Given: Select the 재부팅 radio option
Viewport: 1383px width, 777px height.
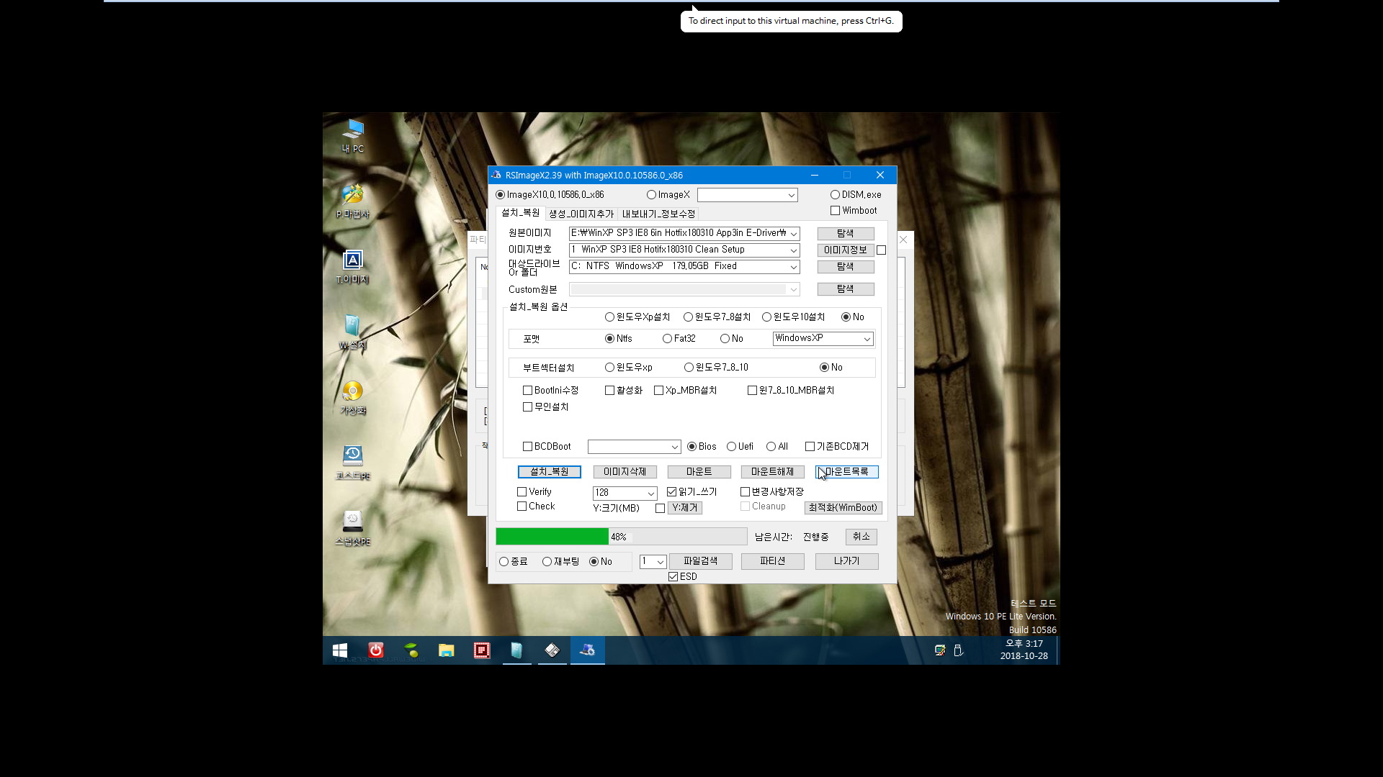Looking at the screenshot, I should (x=560, y=562).
